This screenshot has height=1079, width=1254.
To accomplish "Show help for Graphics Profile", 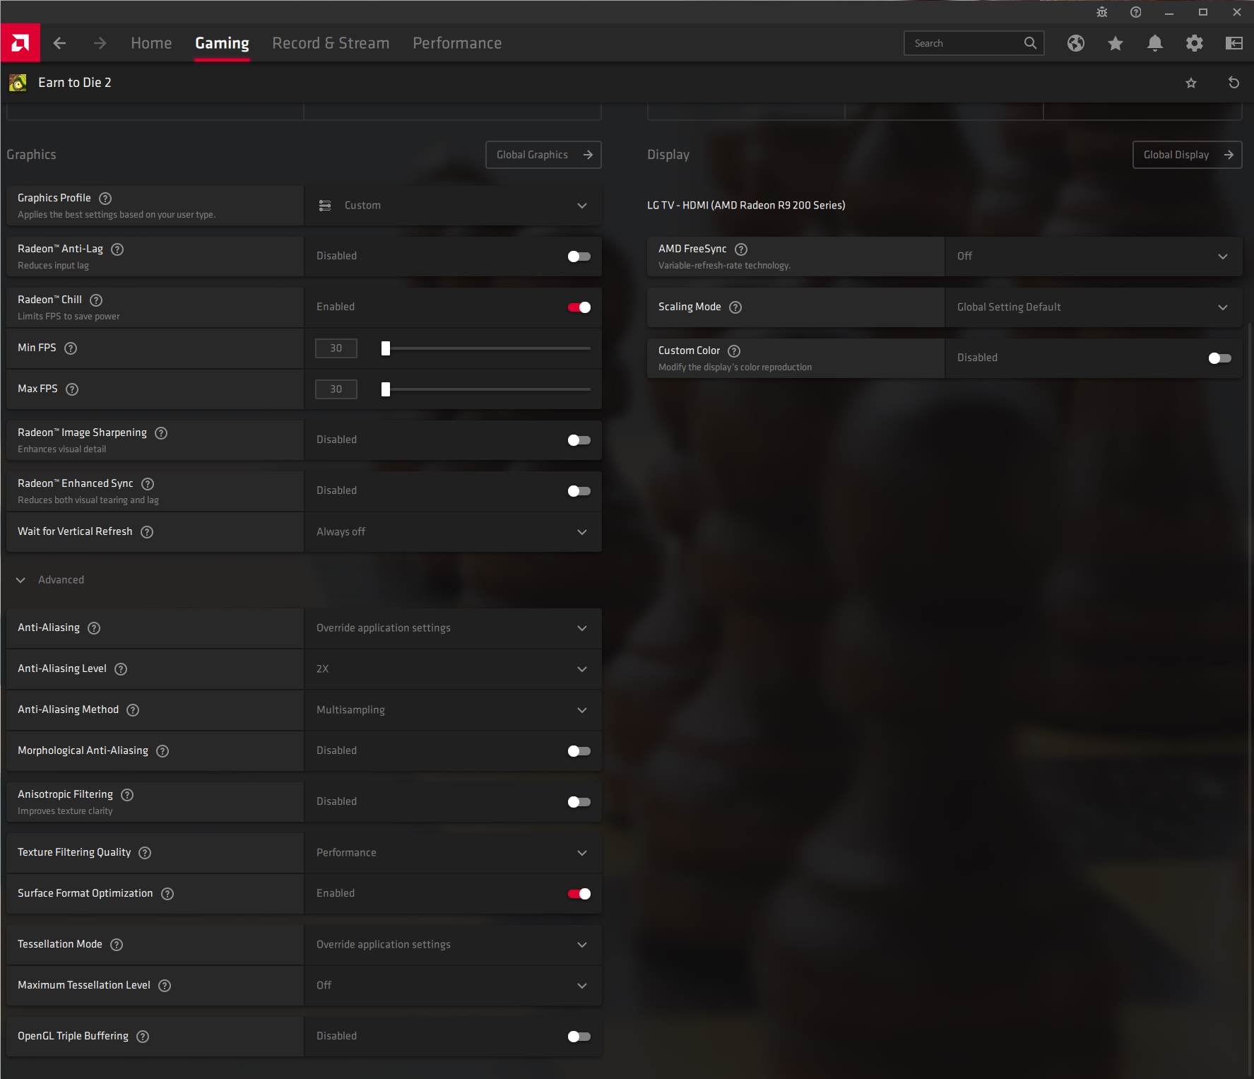I will click(105, 199).
